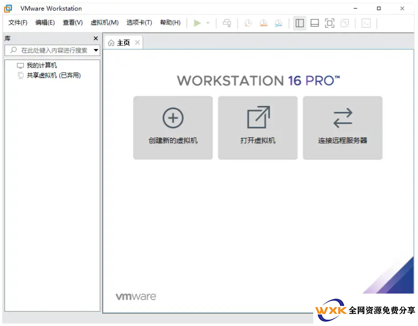Open the Snapshot Manager wrench icon
The width and height of the screenshot is (418, 326).
click(278, 23)
